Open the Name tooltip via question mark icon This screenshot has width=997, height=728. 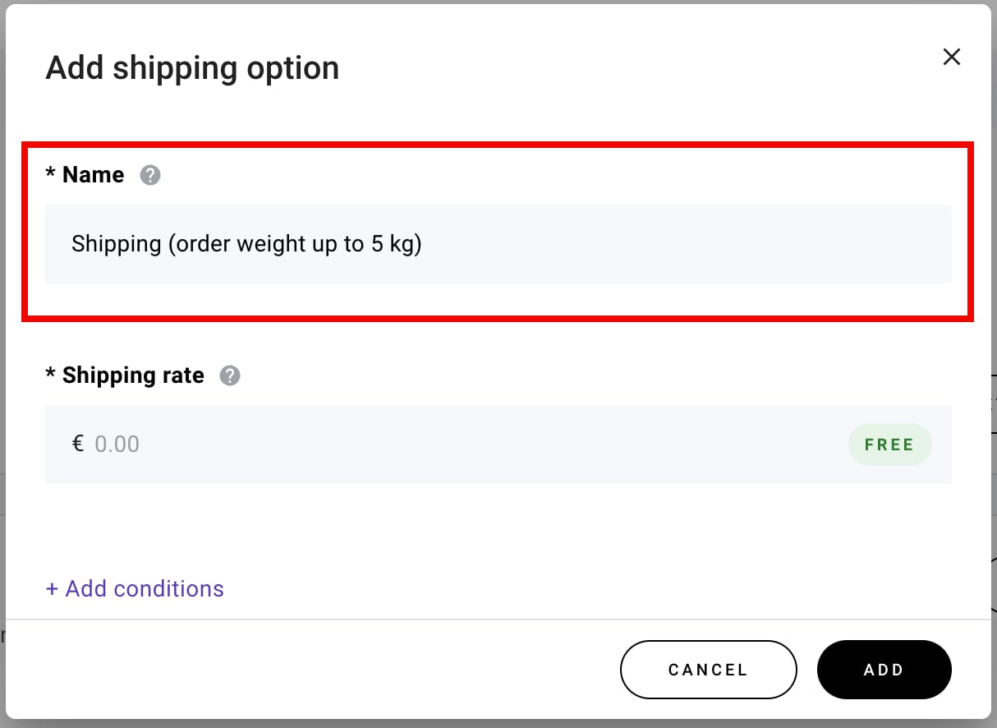tap(150, 175)
